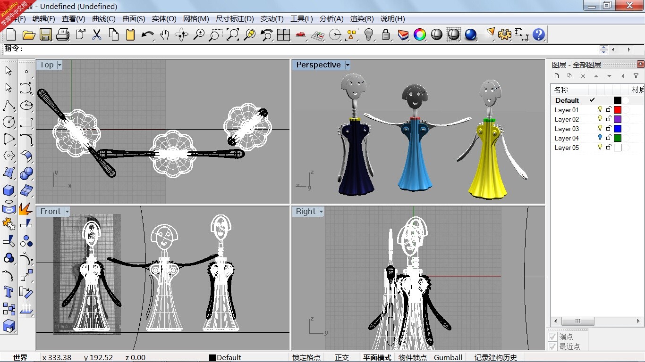Toggle Layer 05 visibility light bulb

pos(600,147)
